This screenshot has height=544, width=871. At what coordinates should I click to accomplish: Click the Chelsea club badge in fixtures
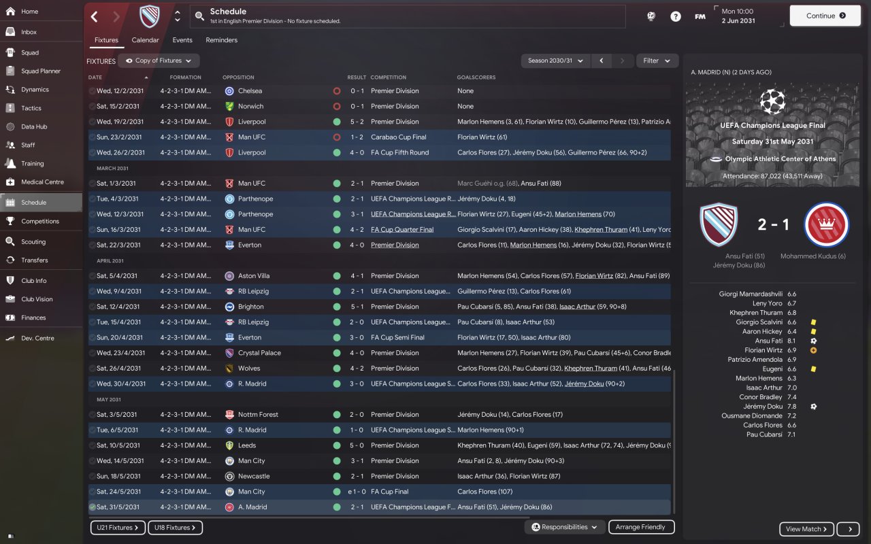[x=229, y=90]
